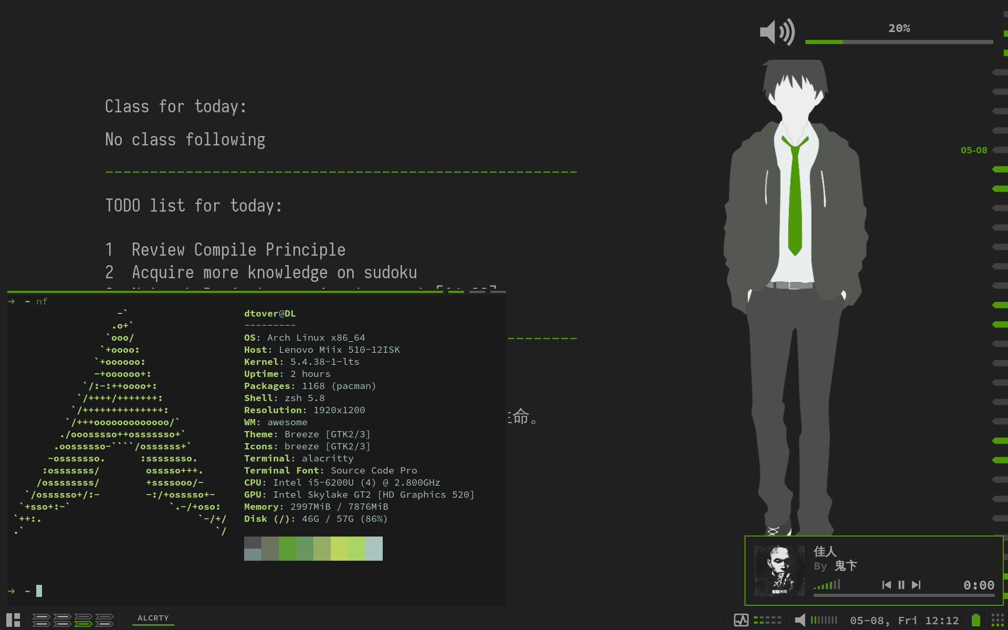Image resolution: width=1008 pixels, height=630 pixels.
Task: Select the Icons: breeze [GTK2/3] line
Action: [307, 446]
